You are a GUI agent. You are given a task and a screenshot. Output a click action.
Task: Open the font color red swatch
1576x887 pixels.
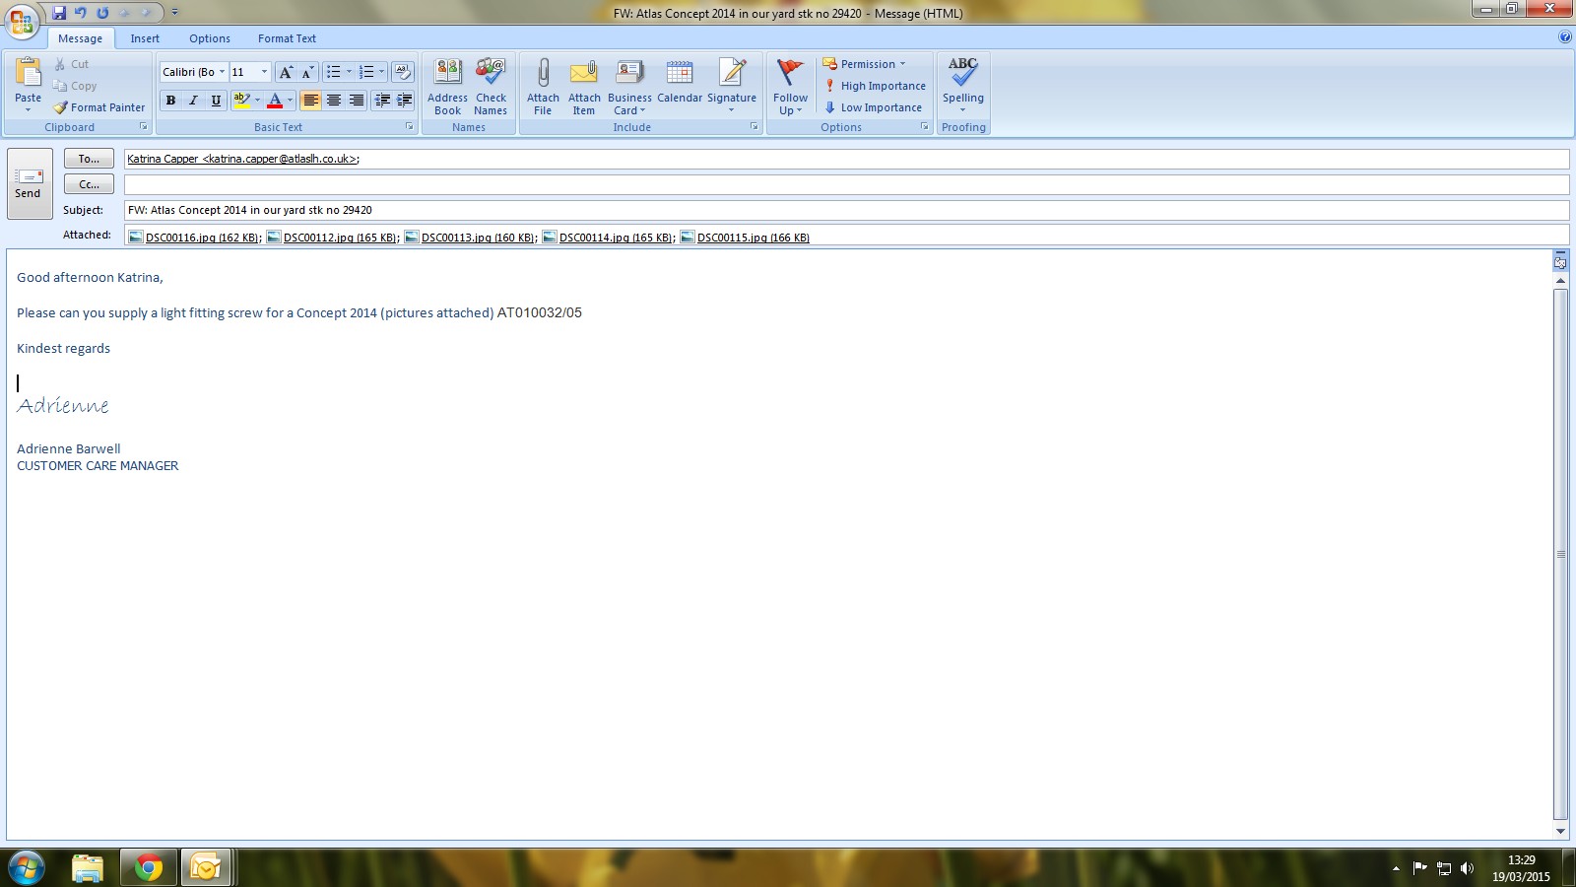point(275,101)
